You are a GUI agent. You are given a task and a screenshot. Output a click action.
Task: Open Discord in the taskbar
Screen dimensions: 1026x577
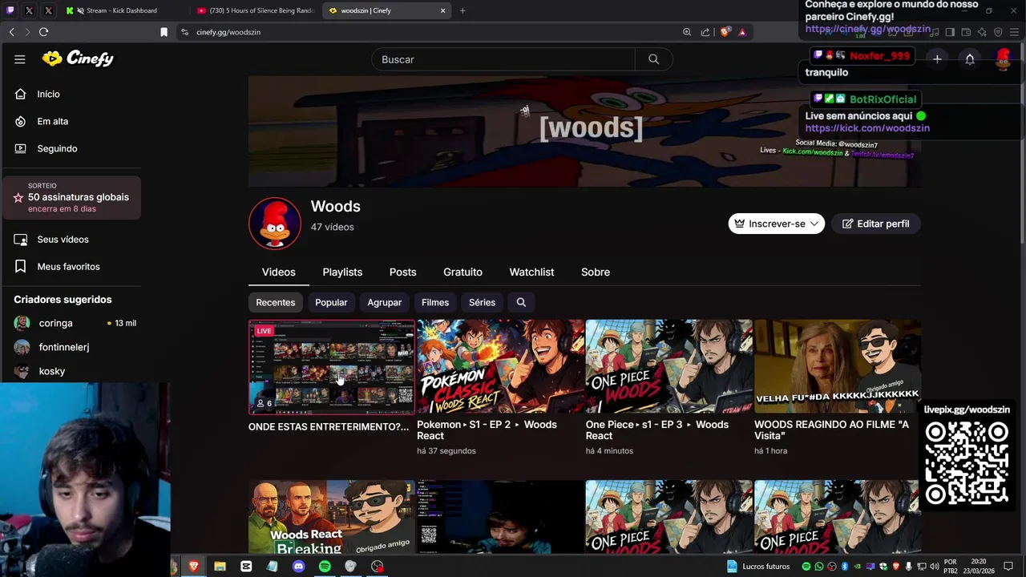[x=298, y=567]
